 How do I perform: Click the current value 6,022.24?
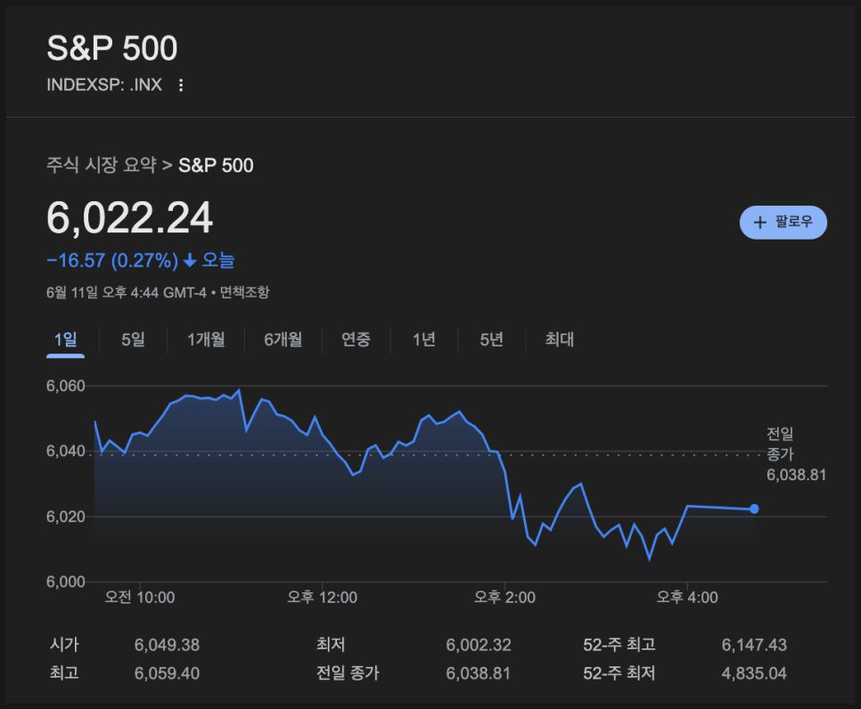(129, 218)
